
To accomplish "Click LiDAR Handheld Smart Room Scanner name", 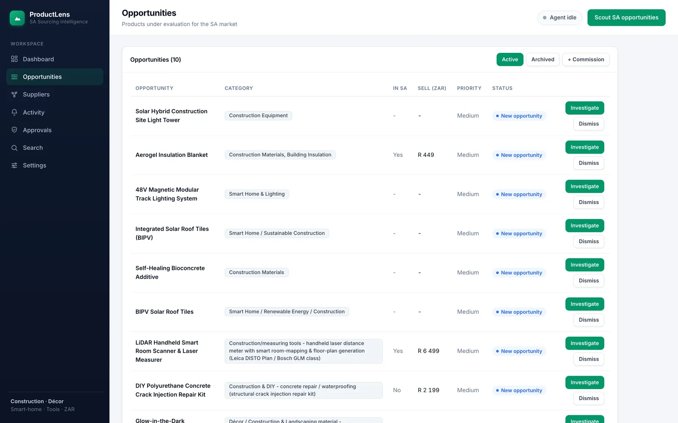I will [x=167, y=351].
